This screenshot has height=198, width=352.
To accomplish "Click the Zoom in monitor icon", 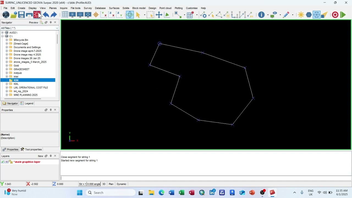I will click(73, 15).
